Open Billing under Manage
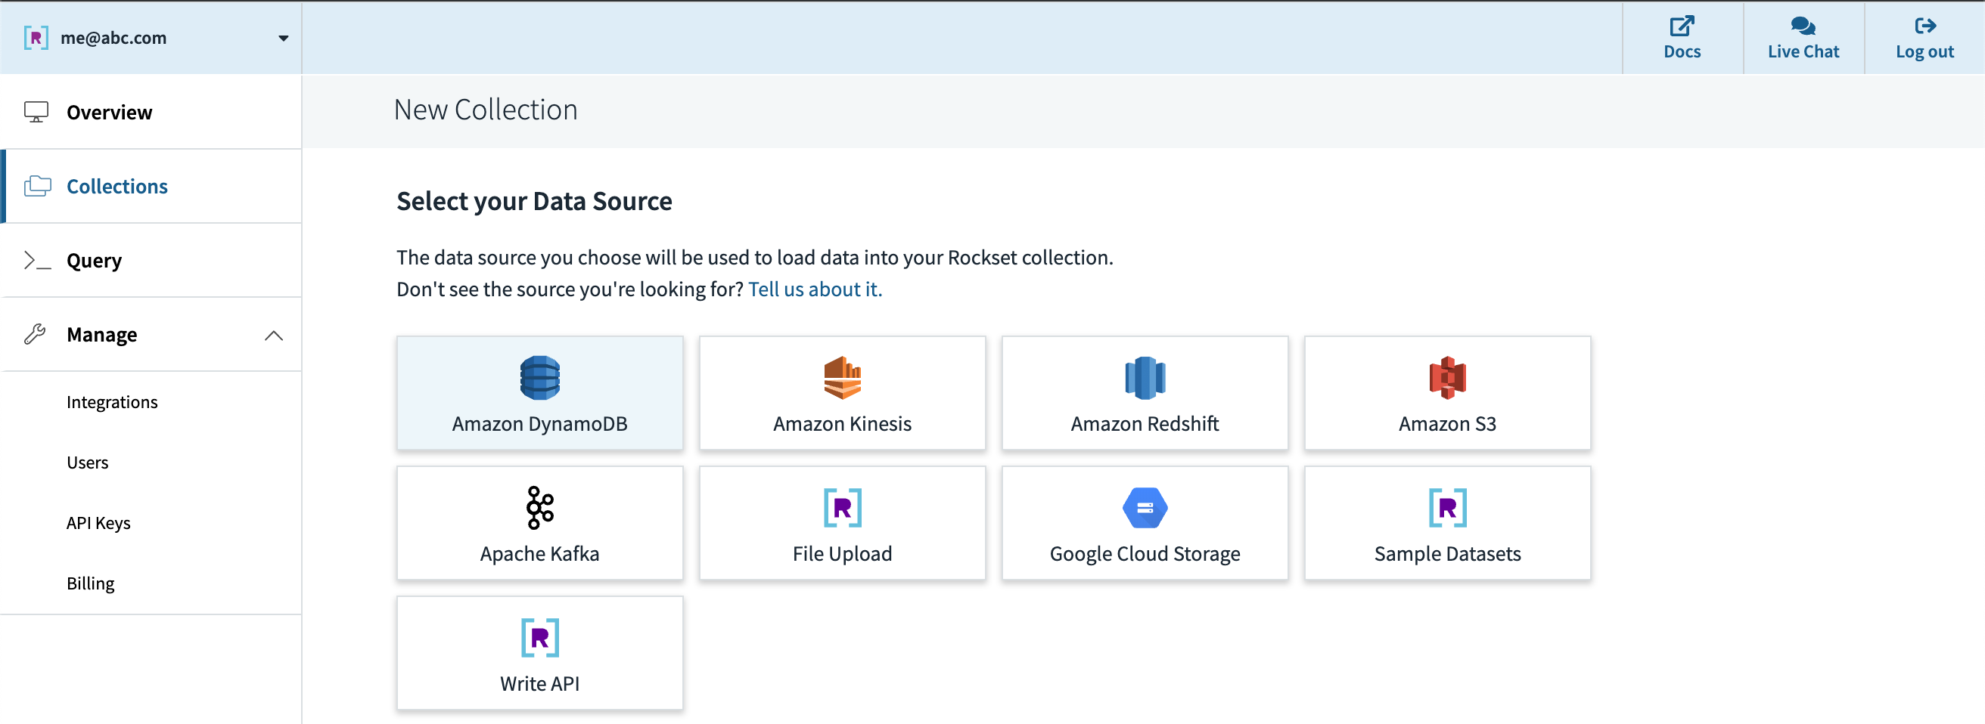This screenshot has height=724, width=1985. point(90,584)
